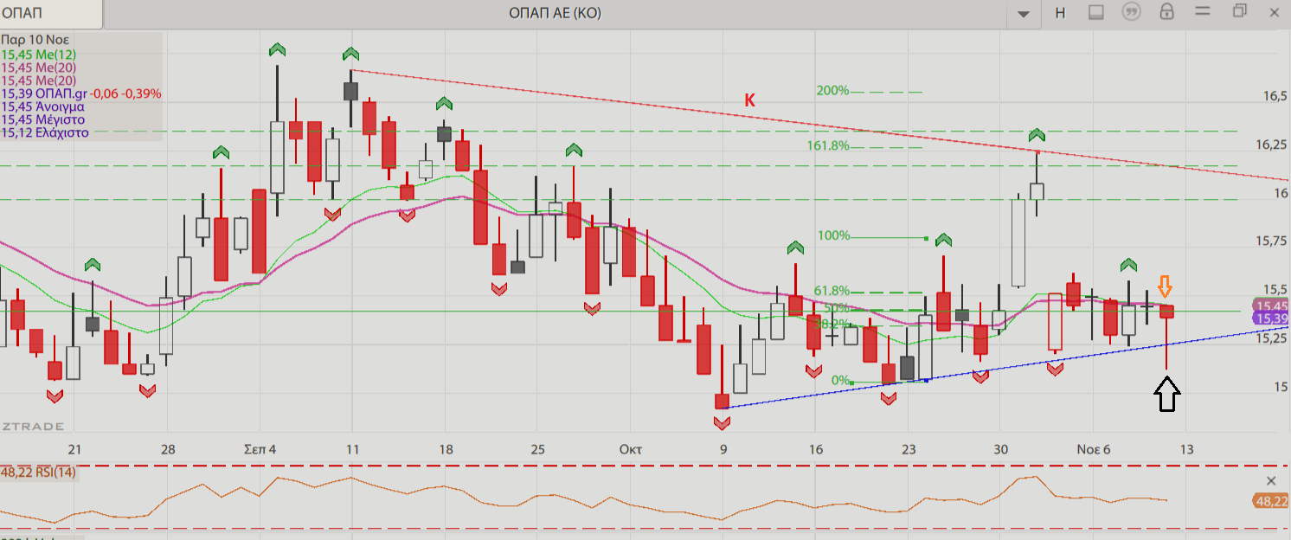Click the purple 15,39 last price tag
Image resolution: width=1291 pixels, height=540 pixels.
point(1270,318)
